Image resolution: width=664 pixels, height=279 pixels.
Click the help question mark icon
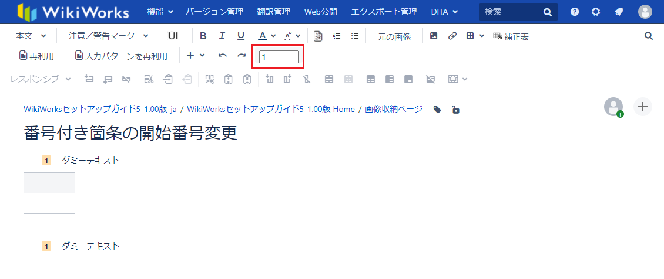[575, 12]
